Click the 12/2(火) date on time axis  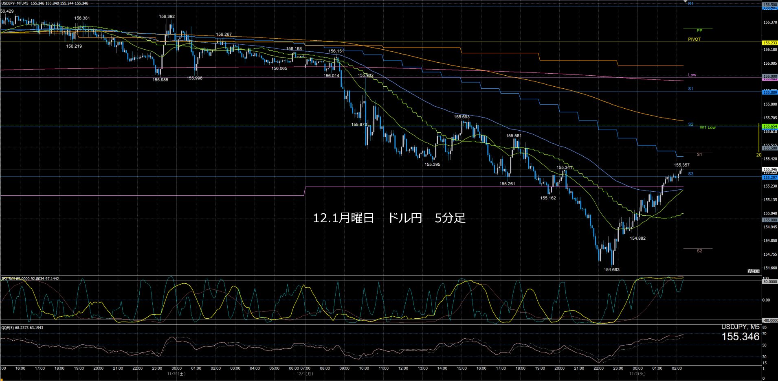pos(637,373)
